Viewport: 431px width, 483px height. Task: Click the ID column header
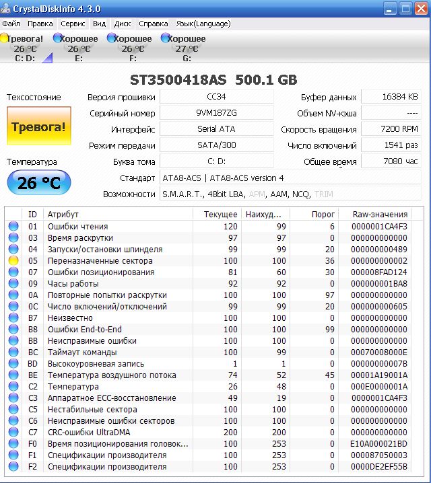[x=33, y=214]
